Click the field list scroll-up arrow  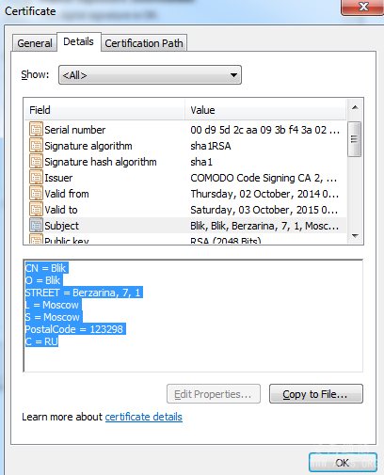(x=355, y=108)
